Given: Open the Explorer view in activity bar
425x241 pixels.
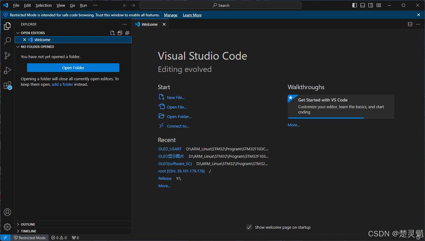Looking at the screenshot, I should 7,26.
